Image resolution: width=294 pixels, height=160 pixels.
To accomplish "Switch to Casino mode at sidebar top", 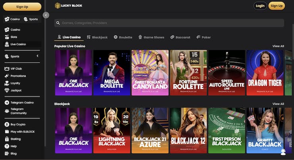I will [x=12, y=19].
